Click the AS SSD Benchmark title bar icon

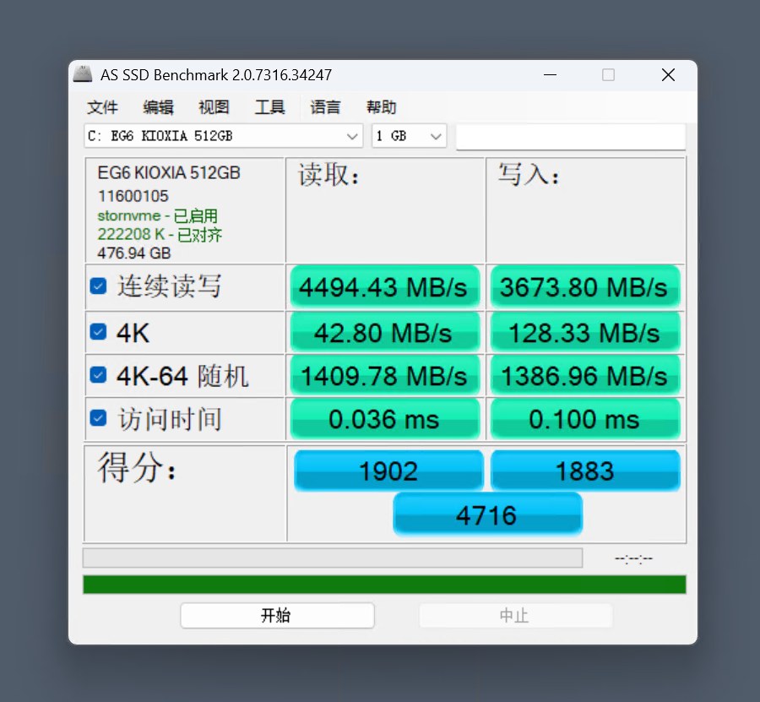pyautogui.click(x=83, y=74)
